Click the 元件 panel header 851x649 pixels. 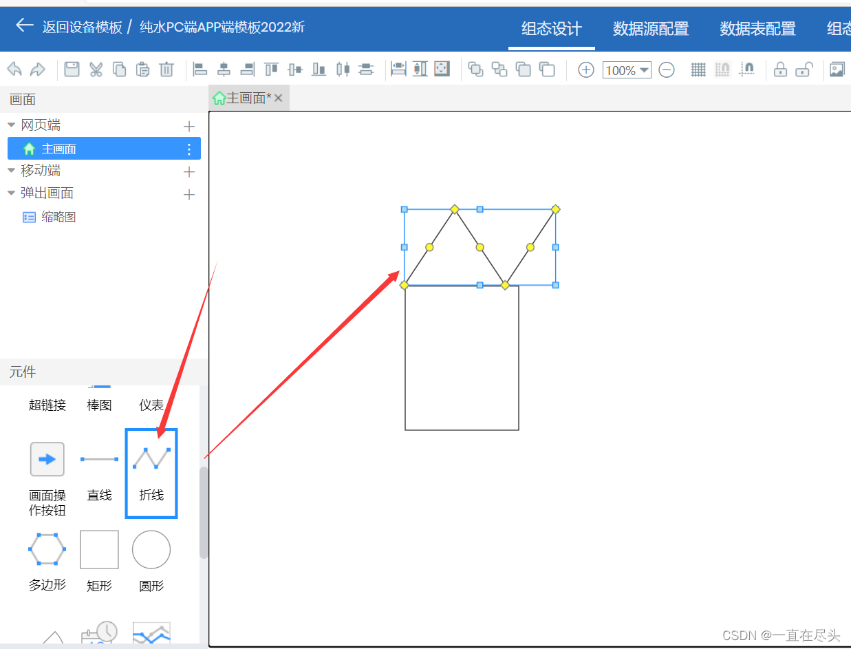point(103,372)
